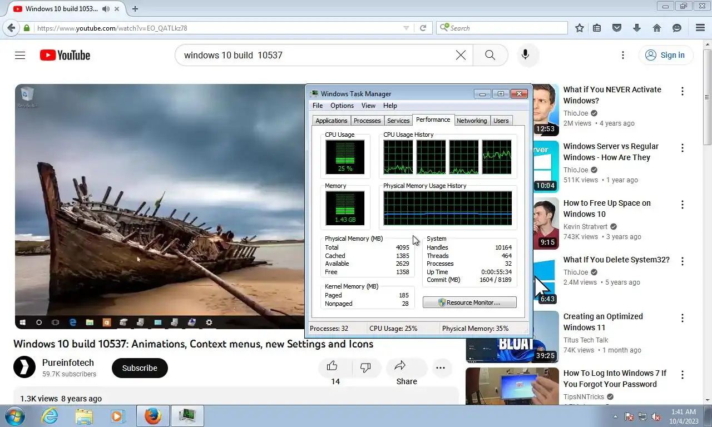Switch to Users tab in Task Manager
Image resolution: width=712 pixels, height=427 pixels.
(501, 121)
